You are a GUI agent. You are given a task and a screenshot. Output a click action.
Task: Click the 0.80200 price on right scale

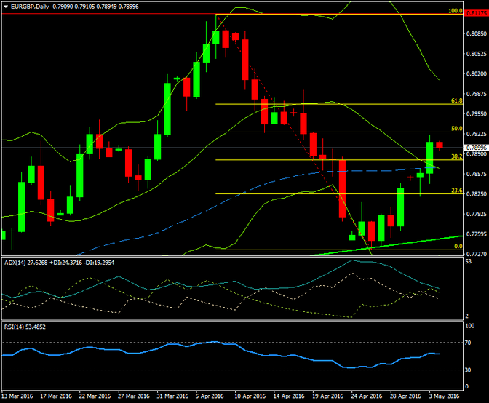(x=475, y=74)
